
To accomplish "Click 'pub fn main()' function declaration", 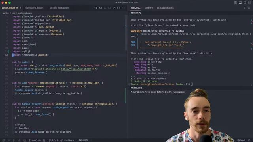I will tap(23, 62).
